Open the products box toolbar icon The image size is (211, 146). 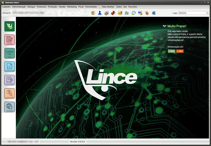(x=93, y=13)
